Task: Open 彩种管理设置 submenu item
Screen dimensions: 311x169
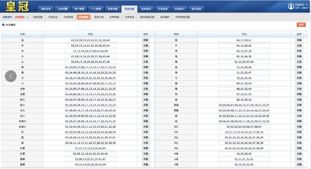Action: pos(182,17)
